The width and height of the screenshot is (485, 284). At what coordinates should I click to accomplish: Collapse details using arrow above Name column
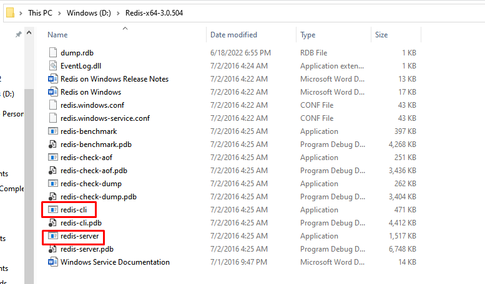click(x=125, y=28)
